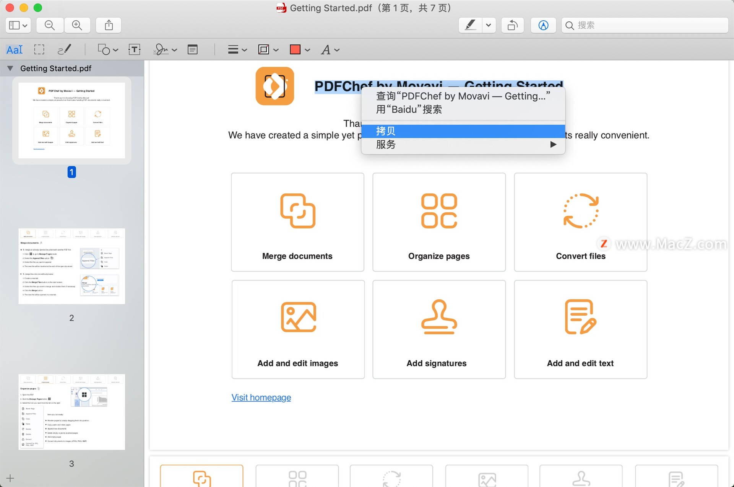Click 'Add and edit text' label
The image size is (734, 487).
[x=580, y=363]
